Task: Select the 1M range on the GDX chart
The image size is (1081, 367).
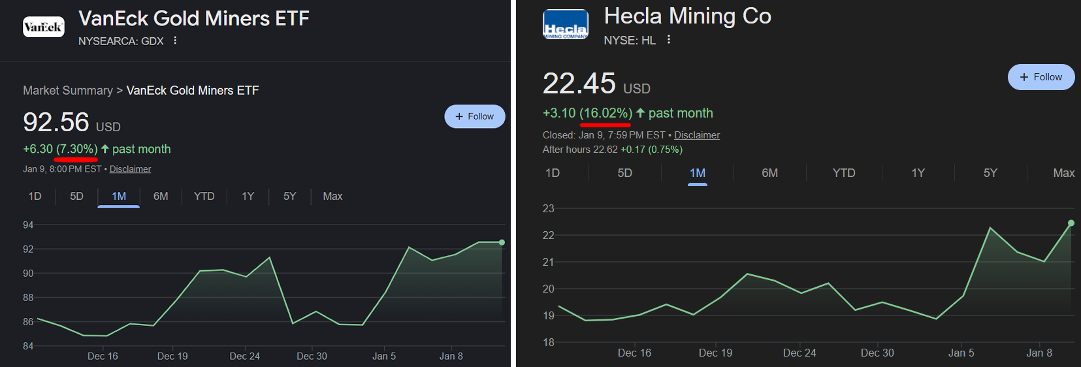Action: (119, 197)
